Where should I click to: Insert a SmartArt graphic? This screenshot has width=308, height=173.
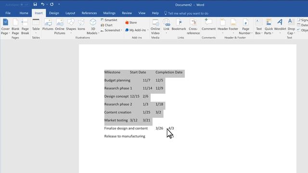tap(109, 20)
